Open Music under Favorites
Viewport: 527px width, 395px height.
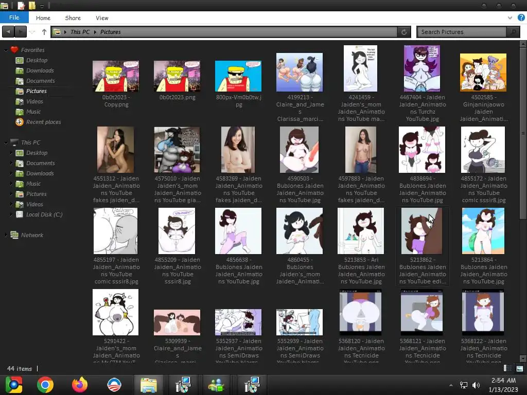click(x=33, y=112)
